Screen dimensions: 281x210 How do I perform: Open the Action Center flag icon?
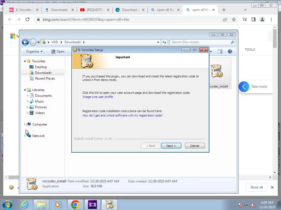pos(240,205)
